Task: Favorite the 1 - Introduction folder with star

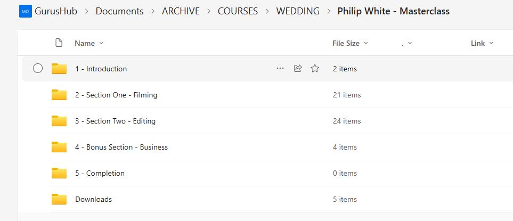Action: [315, 69]
